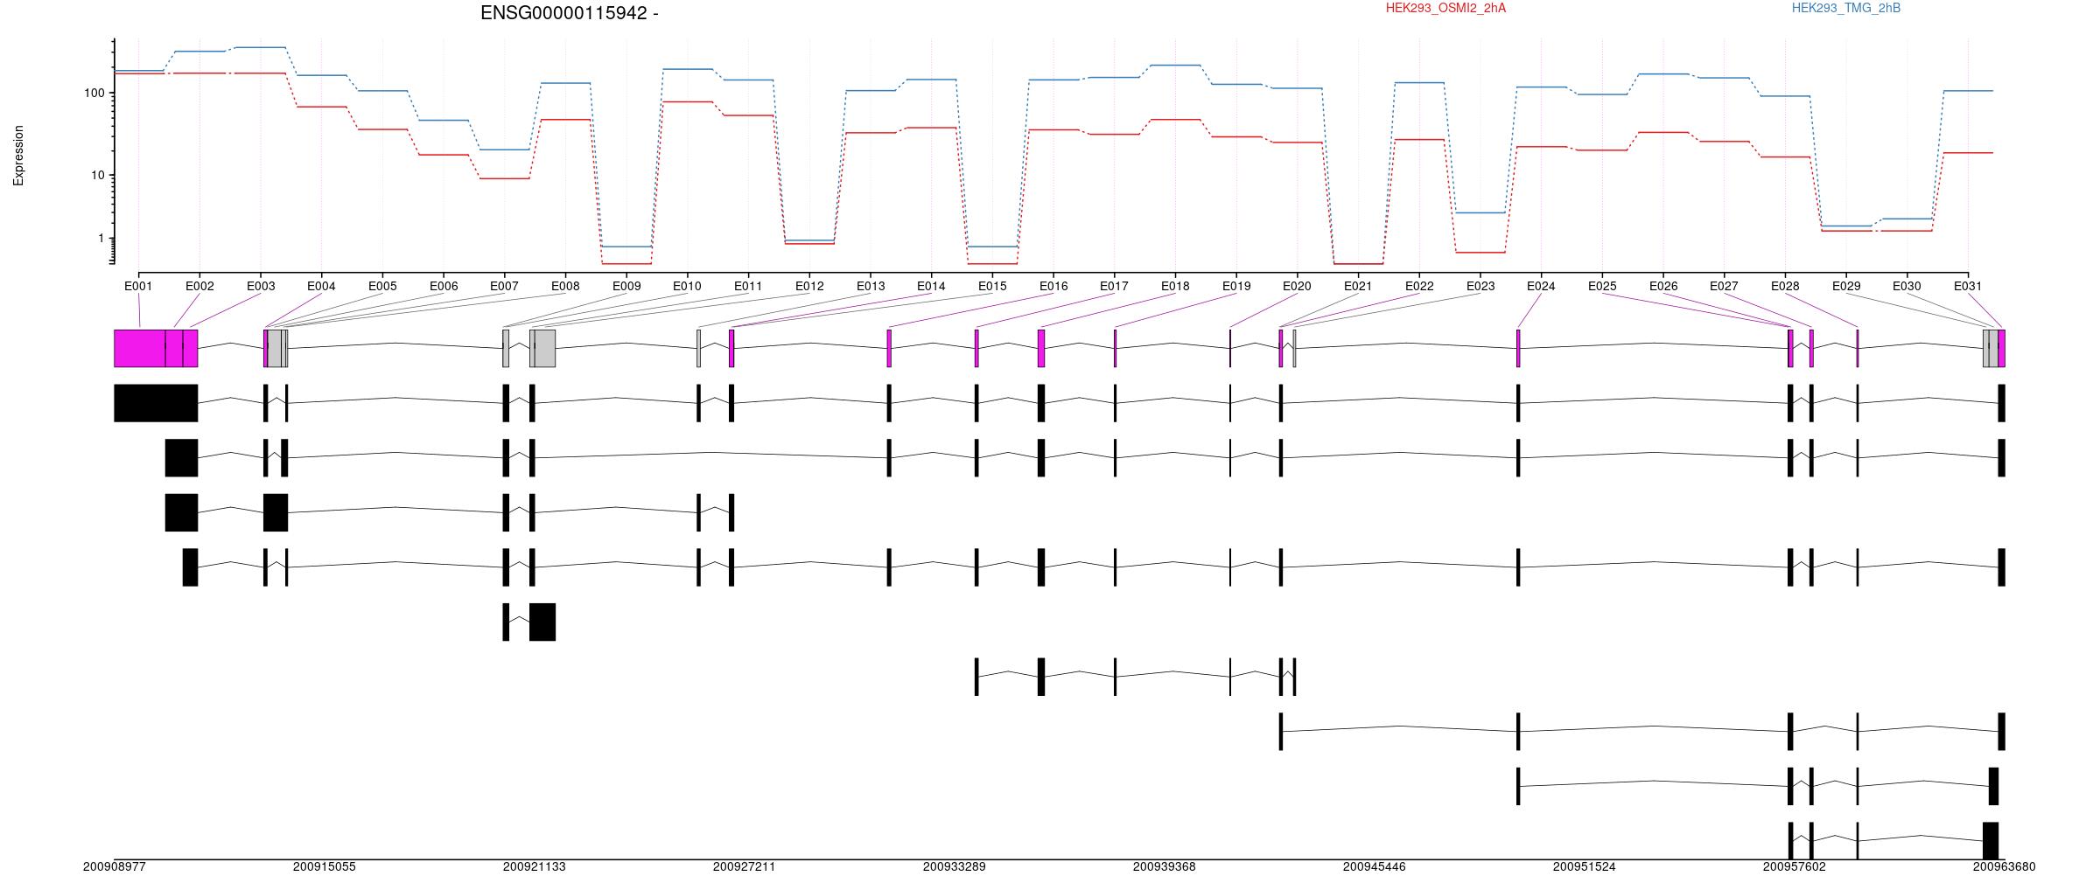Click genomic coordinate 200933289

click(955, 867)
